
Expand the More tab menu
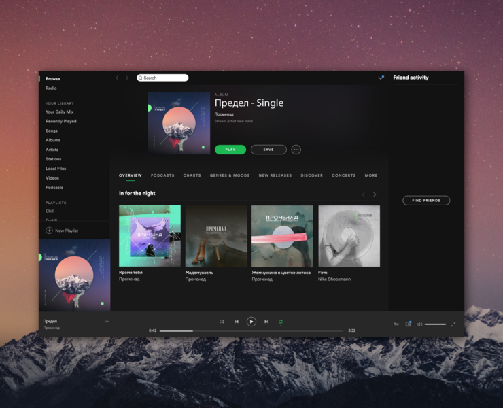tap(371, 175)
